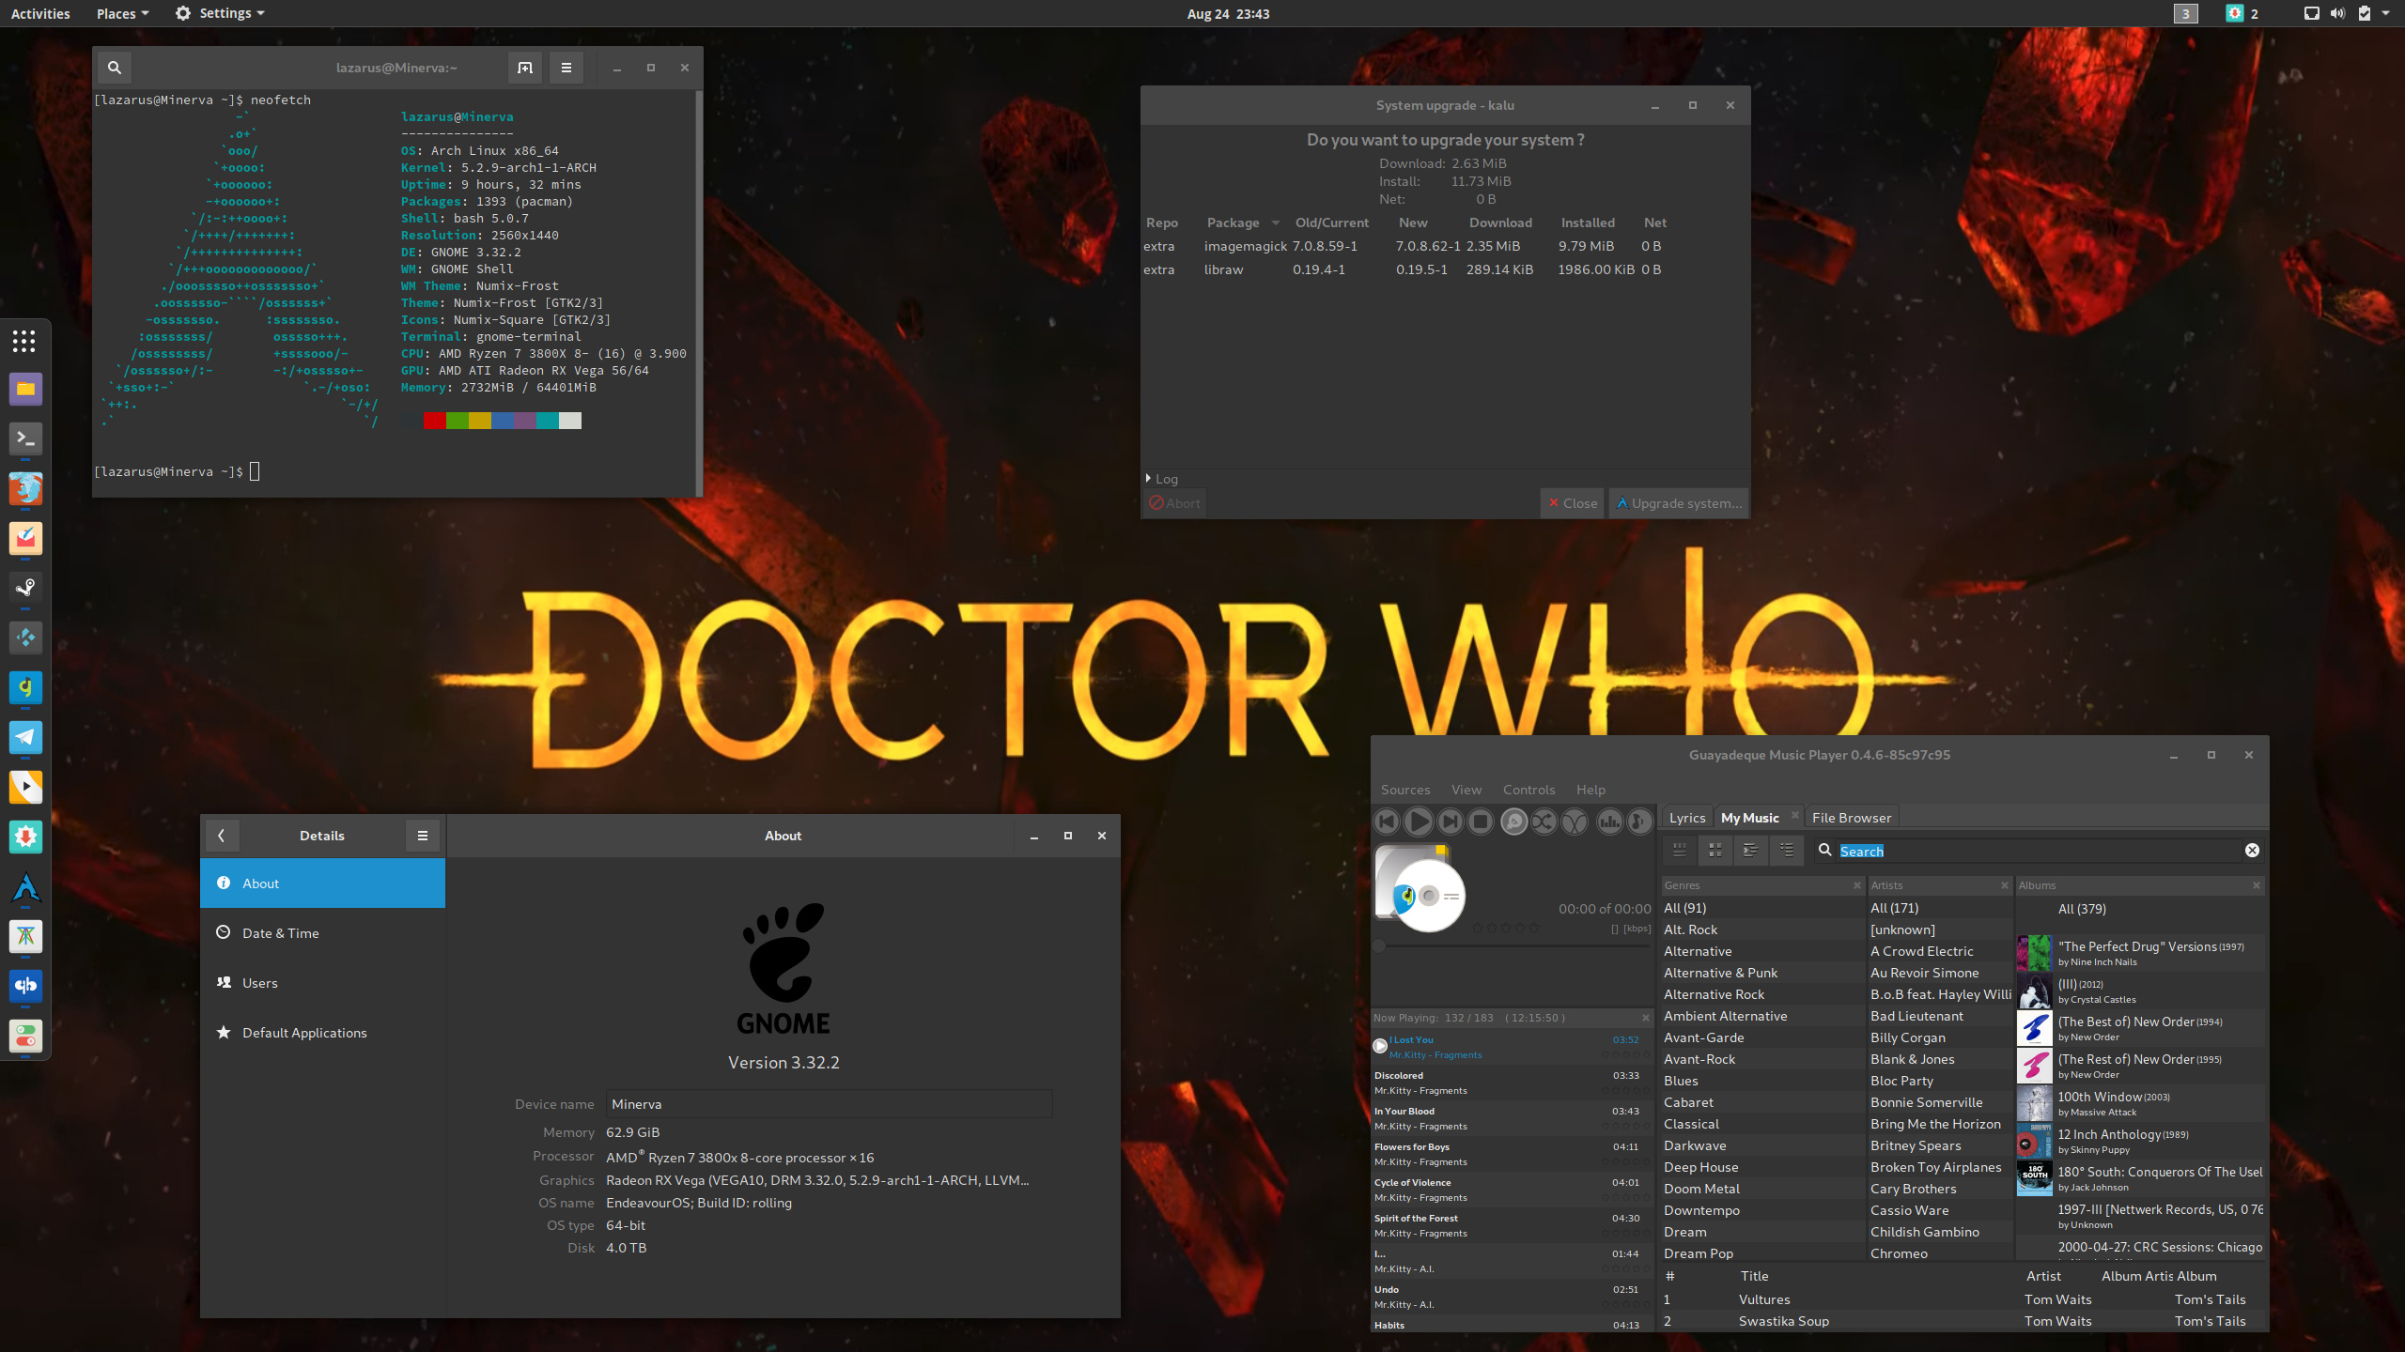This screenshot has width=2405, height=1352.
Task: Open the equalizer in Guayadeque
Action: 1609,822
